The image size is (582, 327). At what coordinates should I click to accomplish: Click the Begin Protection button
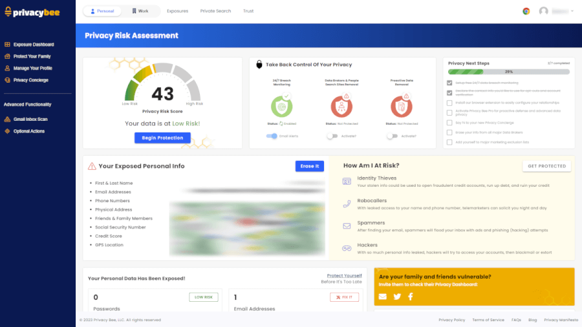pyautogui.click(x=162, y=138)
